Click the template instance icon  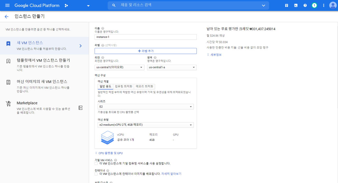click(x=8, y=61)
